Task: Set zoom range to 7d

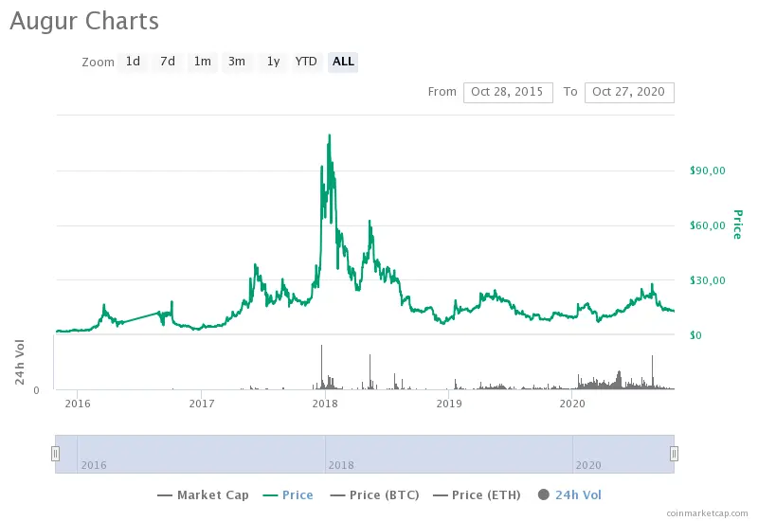Action: 168,62
